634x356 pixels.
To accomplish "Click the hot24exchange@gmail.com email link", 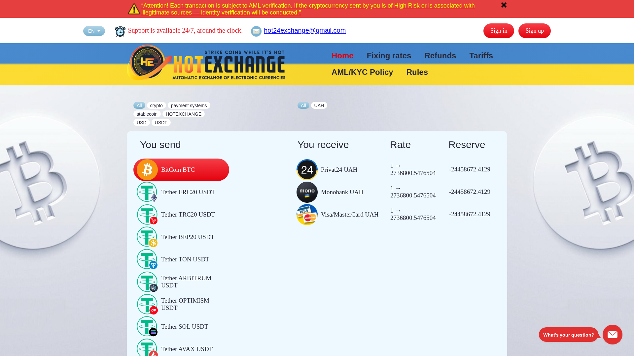I will (305, 30).
